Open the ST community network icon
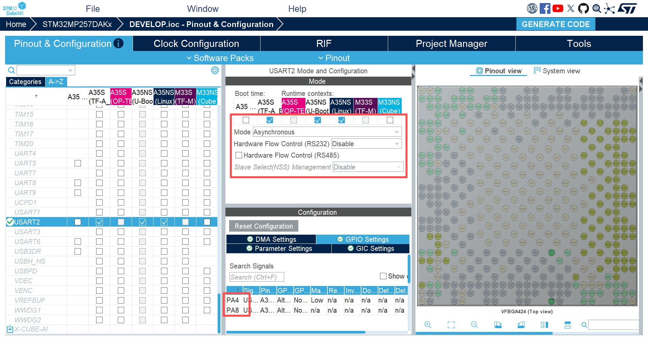This screenshot has width=648, height=340. [609, 8]
